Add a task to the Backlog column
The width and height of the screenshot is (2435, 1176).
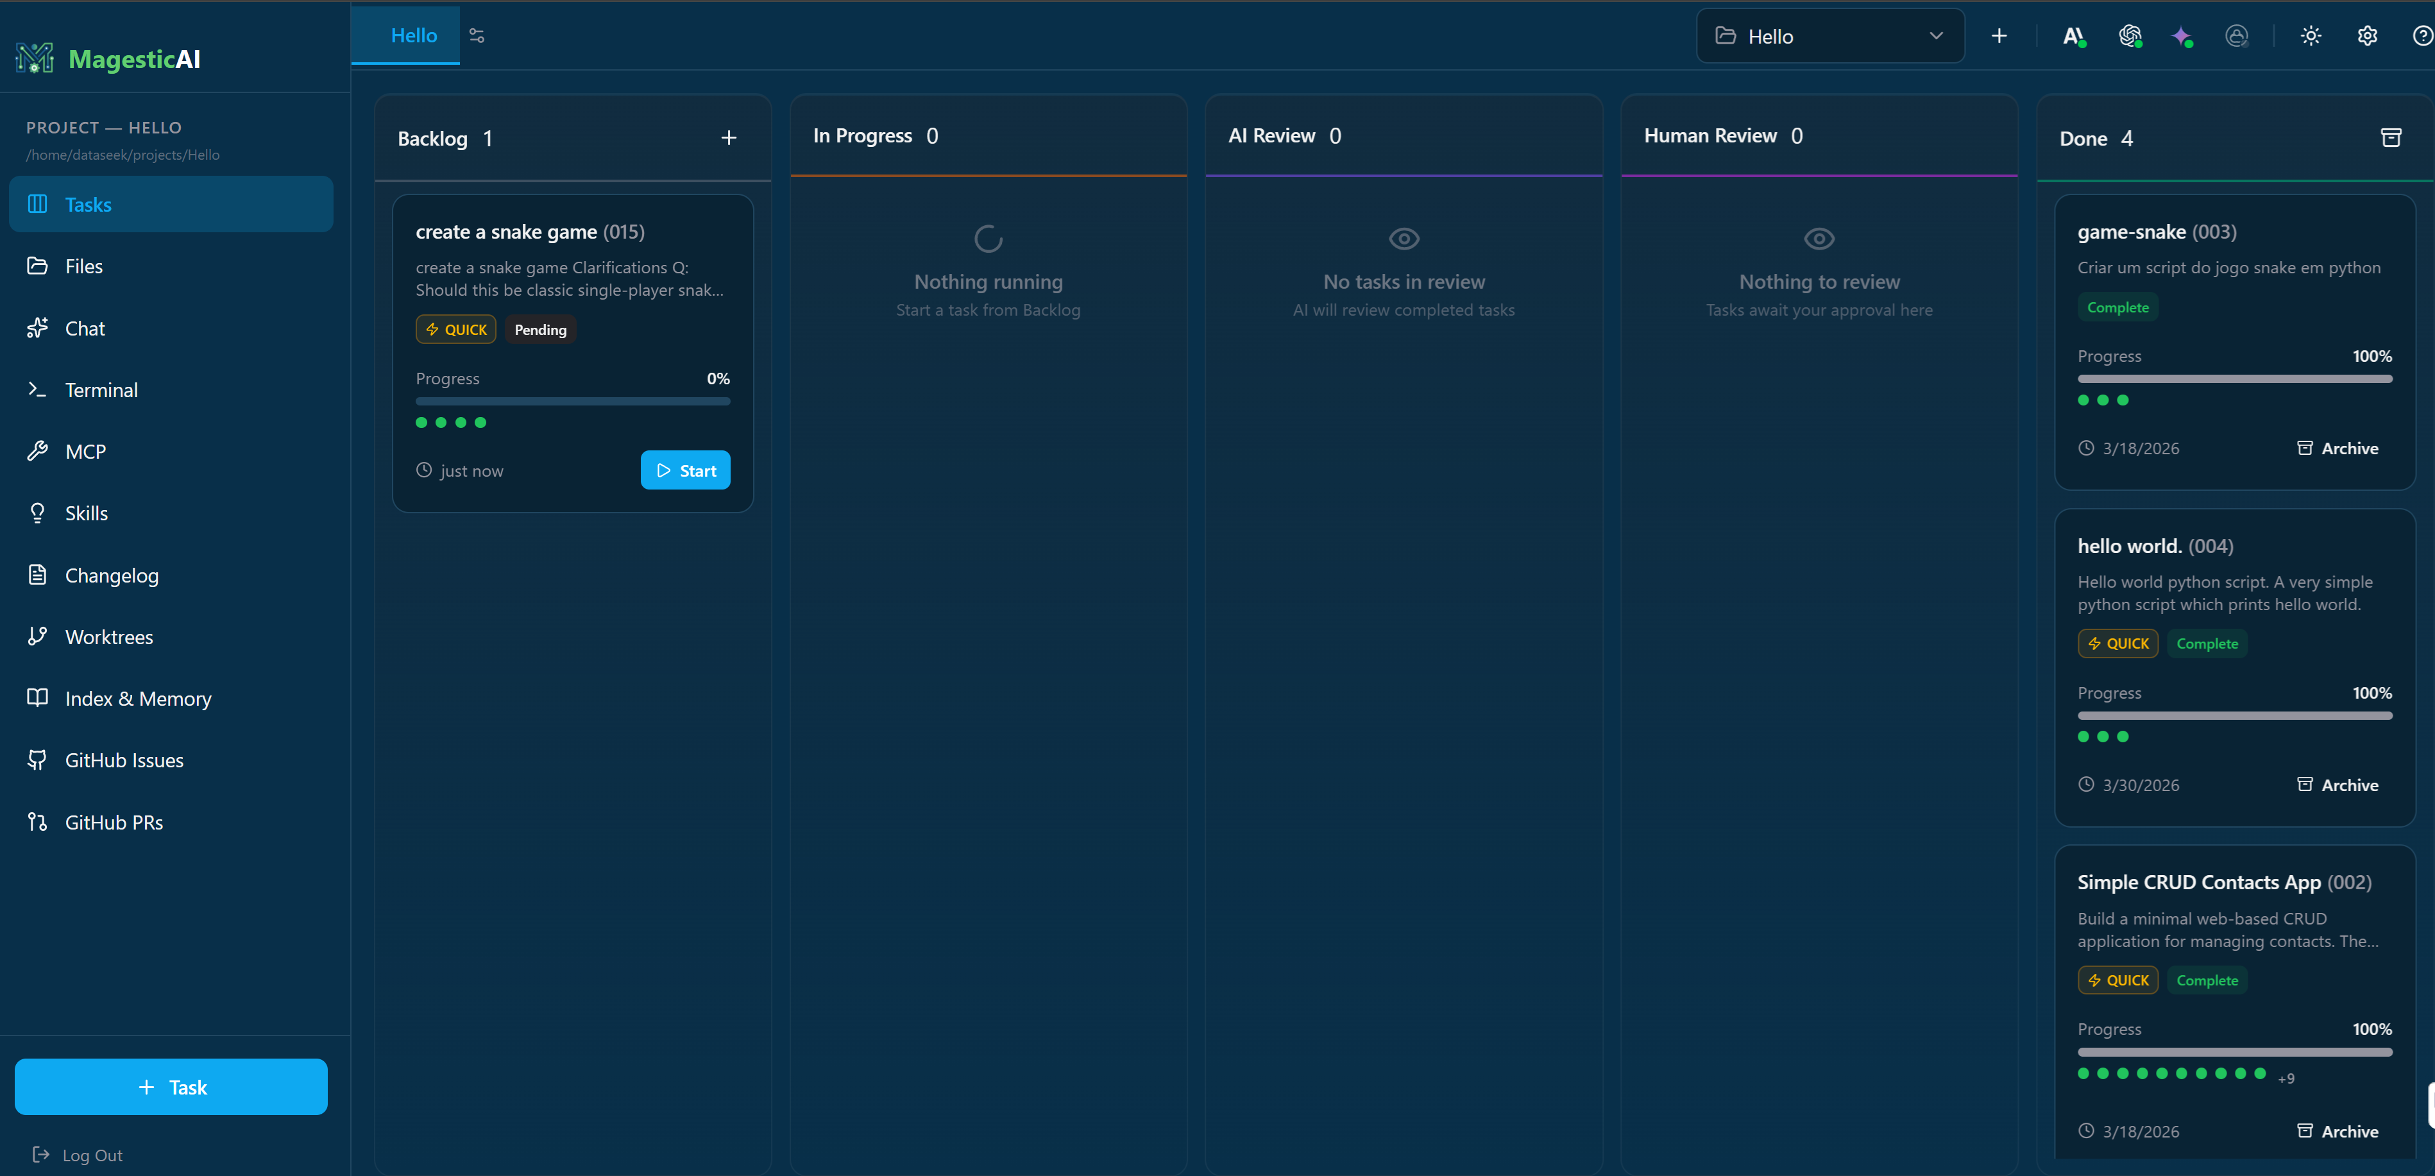tap(729, 138)
